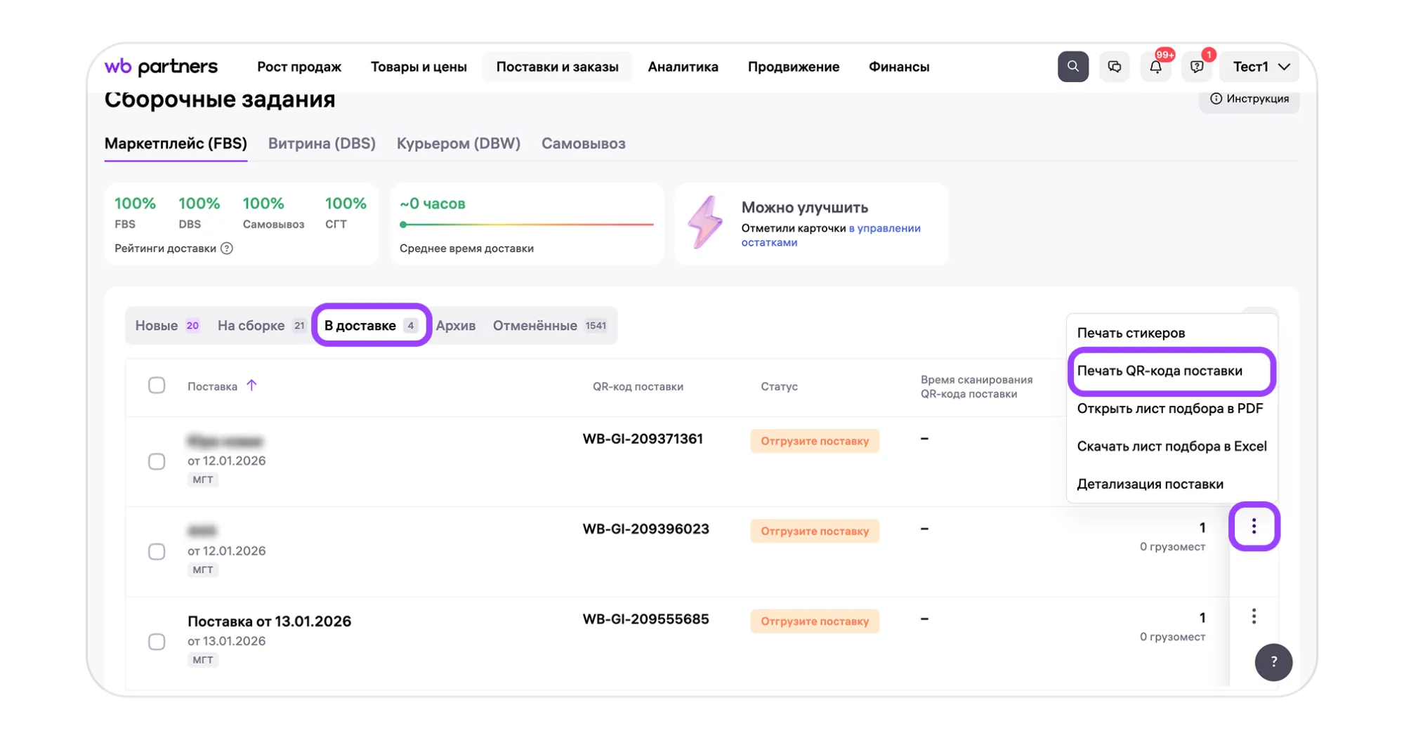Image resolution: width=1404 pixels, height=738 pixels.
Task: Click the Отгрузите поставку status badge for WB-GI-209371361
Action: point(814,441)
